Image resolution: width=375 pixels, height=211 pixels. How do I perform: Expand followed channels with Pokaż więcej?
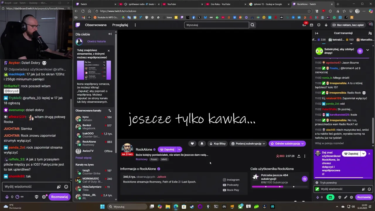point(83,158)
